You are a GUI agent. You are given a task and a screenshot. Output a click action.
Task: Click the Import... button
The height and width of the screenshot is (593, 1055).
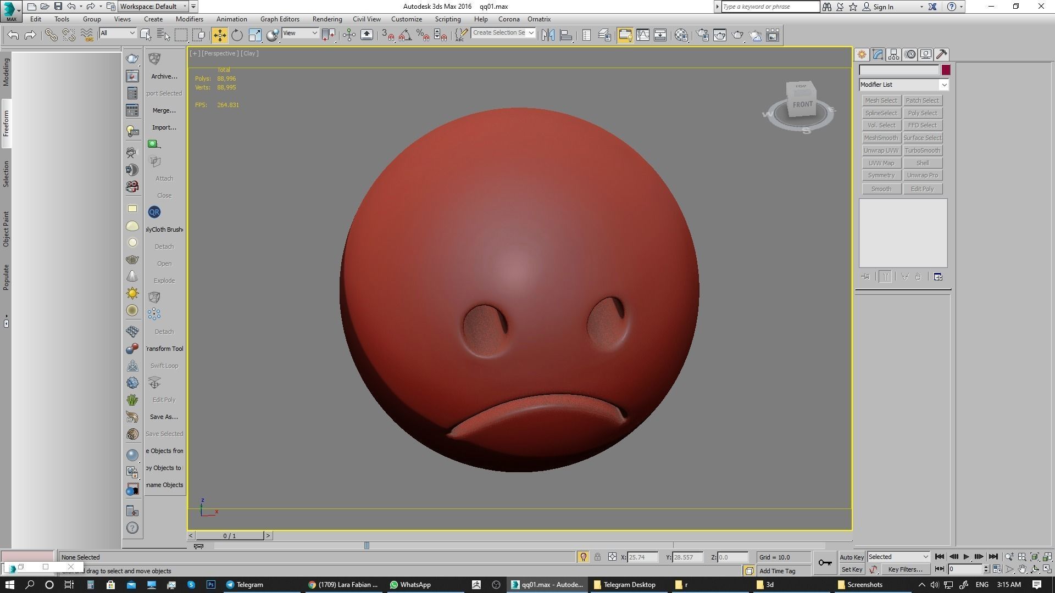[x=164, y=127]
